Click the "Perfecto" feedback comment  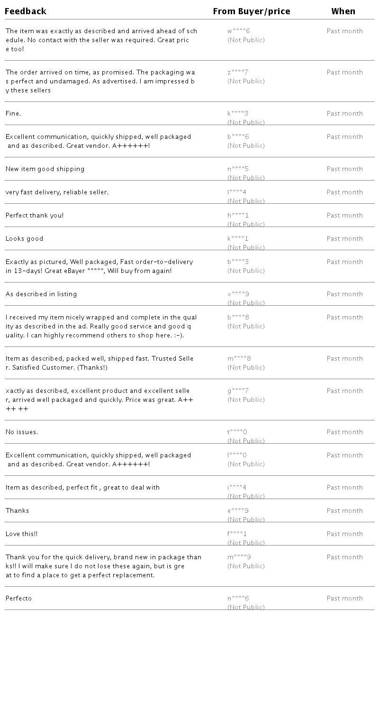[18, 599]
